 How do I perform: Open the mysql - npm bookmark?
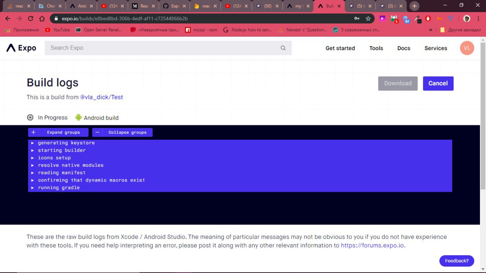(x=201, y=30)
